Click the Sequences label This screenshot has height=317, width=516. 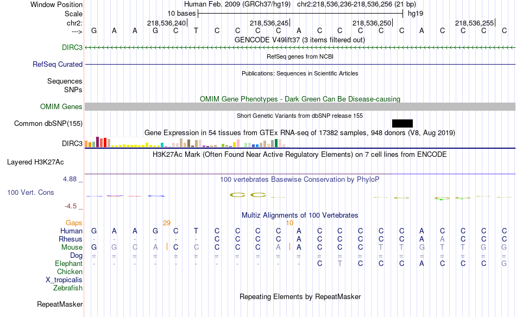click(x=65, y=81)
